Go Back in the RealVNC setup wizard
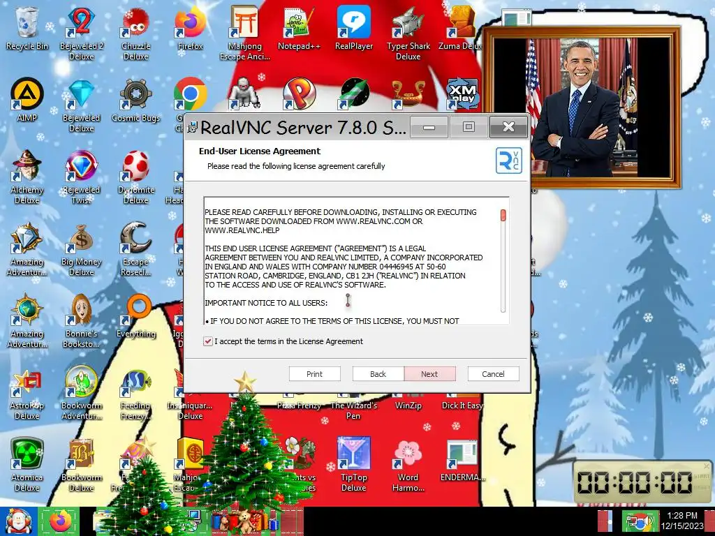 (378, 374)
